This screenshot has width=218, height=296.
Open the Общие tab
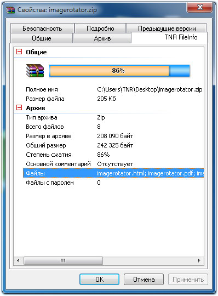42,38
